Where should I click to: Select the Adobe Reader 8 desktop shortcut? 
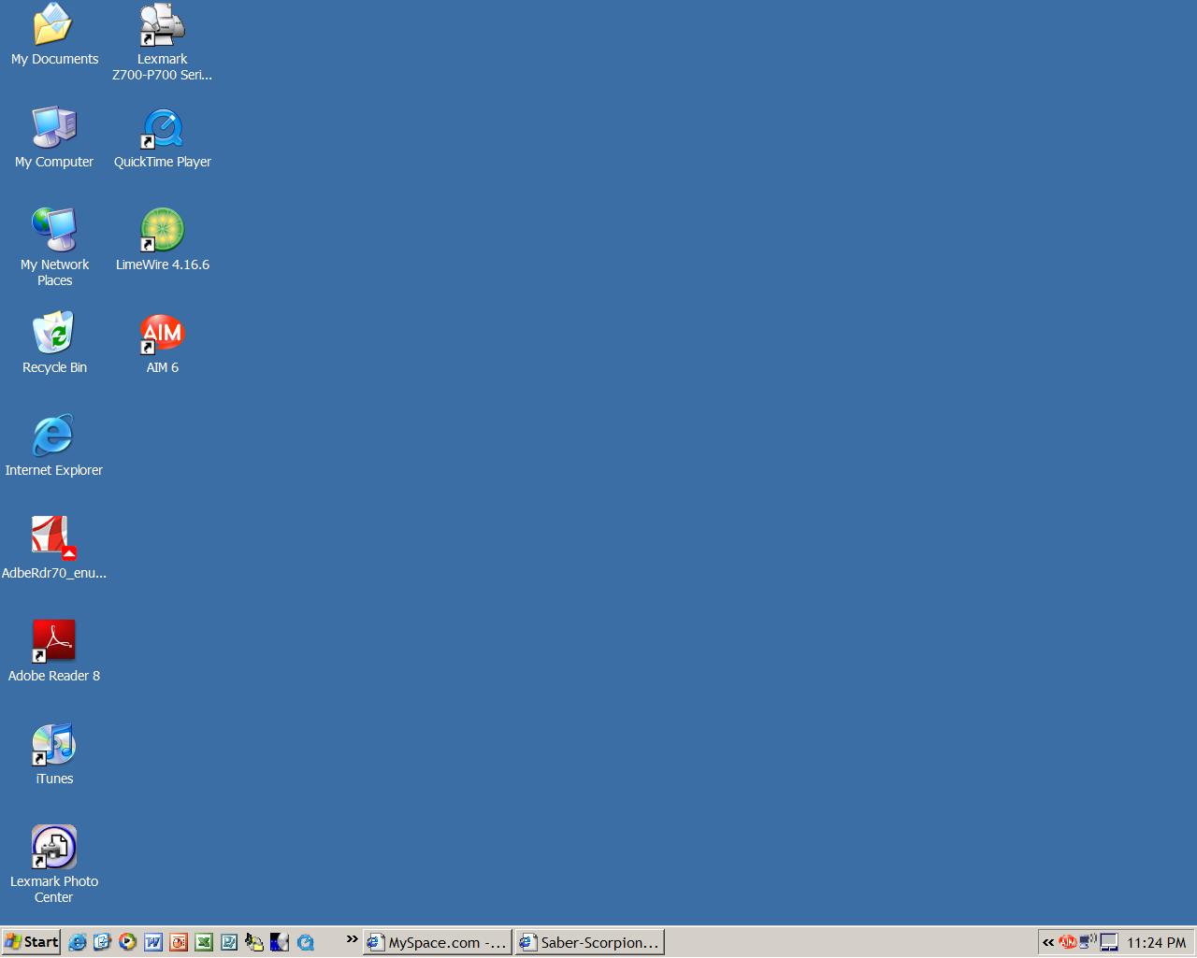[54, 652]
